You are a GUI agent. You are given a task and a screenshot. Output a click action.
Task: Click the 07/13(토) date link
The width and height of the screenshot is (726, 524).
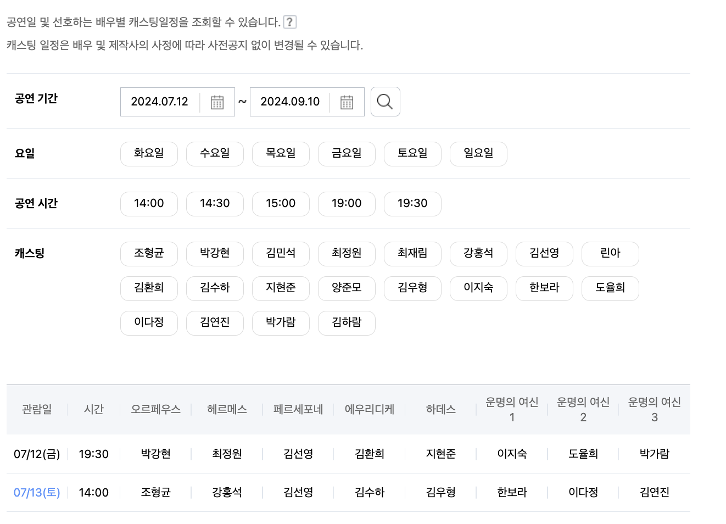pyautogui.click(x=37, y=493)
